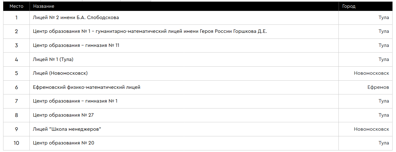Screen dimensions: 396x152
Task: Select the school named after Горшкова Д.Е.
Action: [150, 31]
